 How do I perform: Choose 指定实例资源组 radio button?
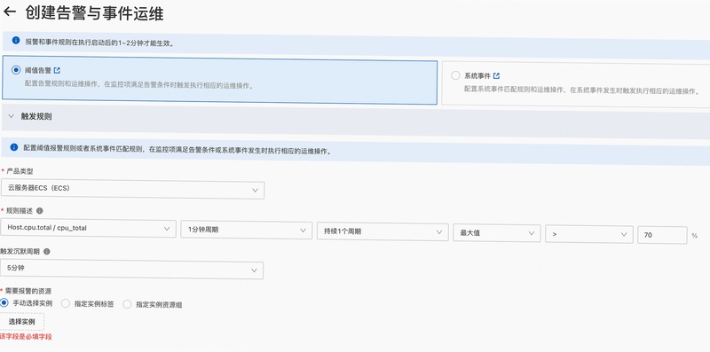127,304
